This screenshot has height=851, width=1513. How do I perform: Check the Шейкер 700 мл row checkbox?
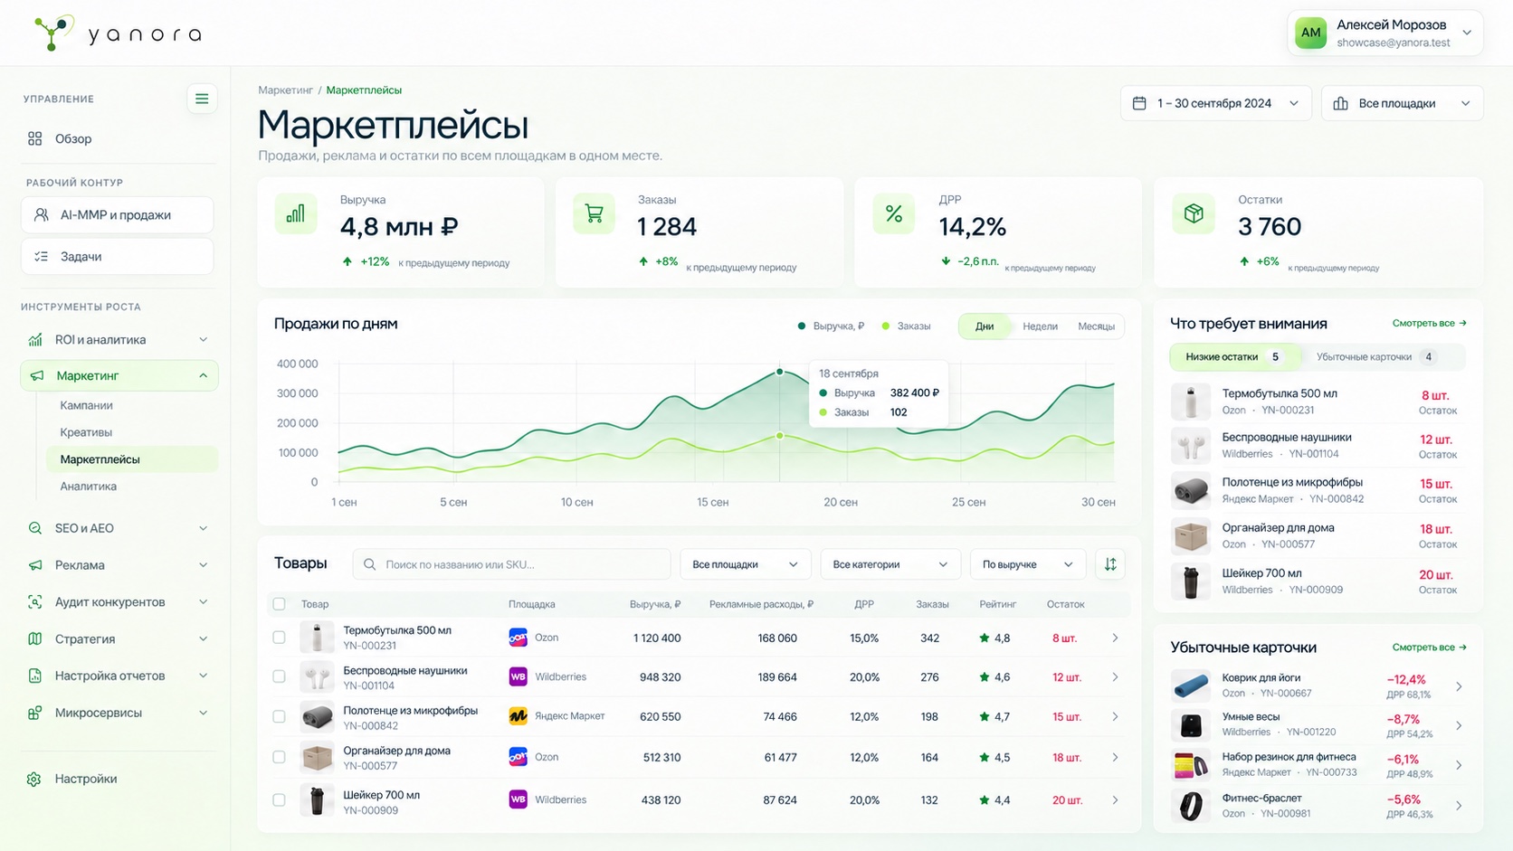click(279, 799)
